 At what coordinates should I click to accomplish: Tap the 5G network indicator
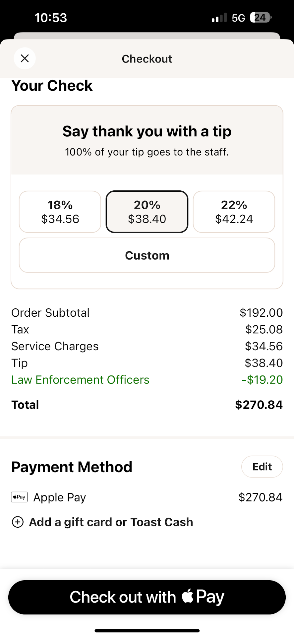pyautogui.click(x=238, y=18)
